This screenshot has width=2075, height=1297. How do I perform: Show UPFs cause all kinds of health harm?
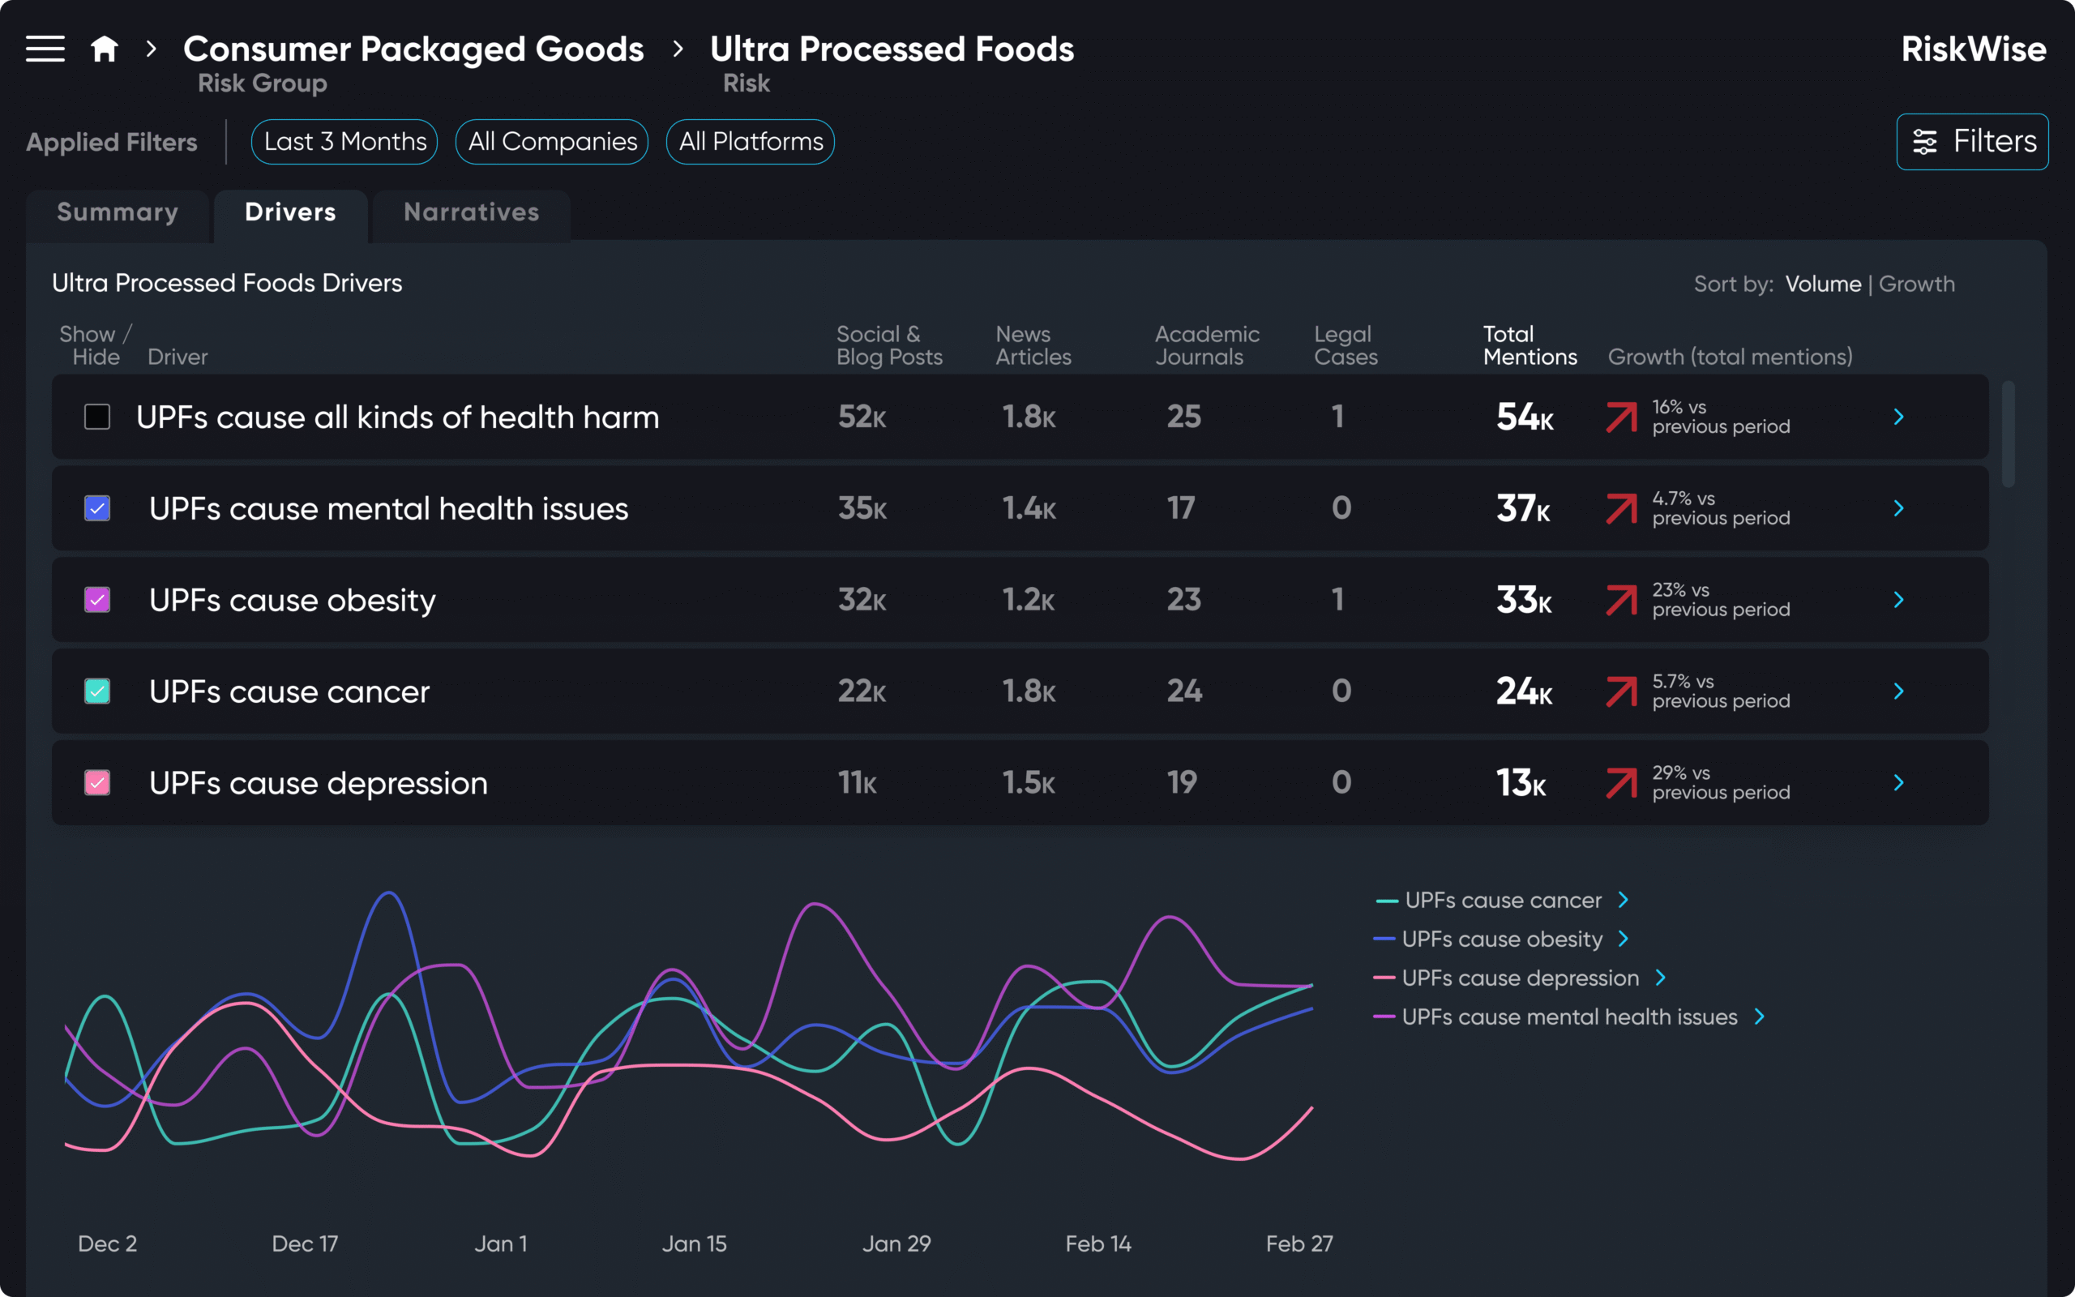click(x=97, y=417)
